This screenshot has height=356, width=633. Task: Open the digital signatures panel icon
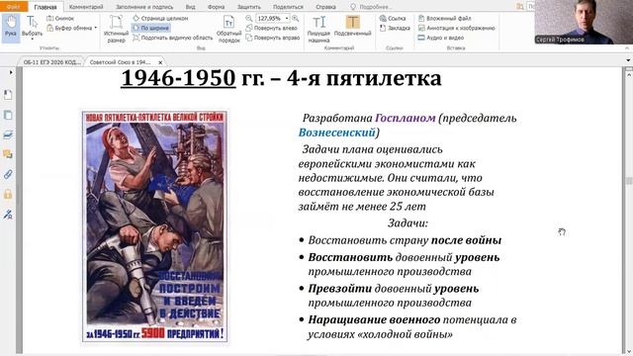8,215
